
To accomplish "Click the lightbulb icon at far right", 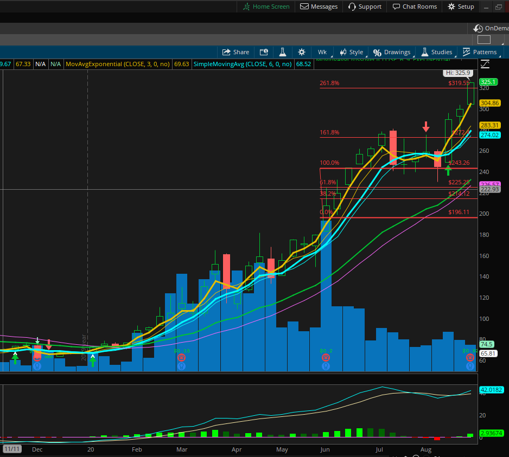I will [x=470, y=366].
